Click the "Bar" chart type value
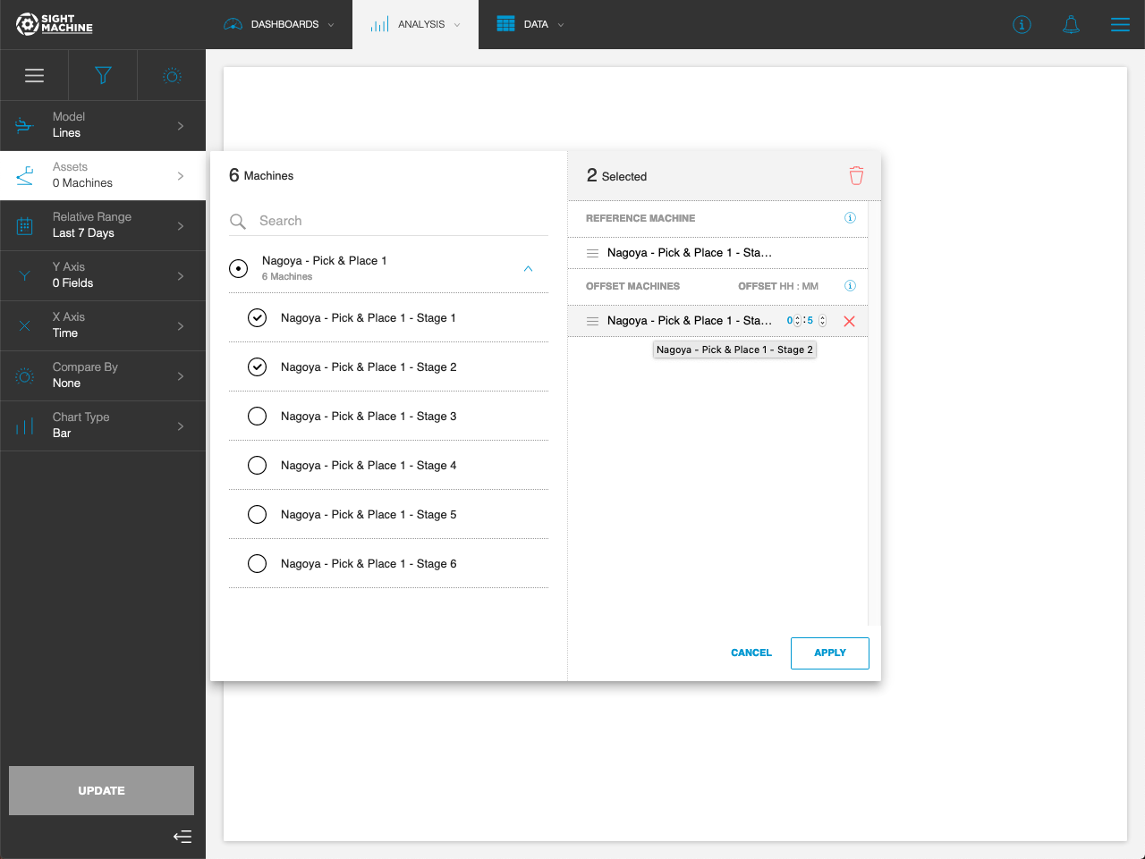1145x859 pixels. coord(62,434)
